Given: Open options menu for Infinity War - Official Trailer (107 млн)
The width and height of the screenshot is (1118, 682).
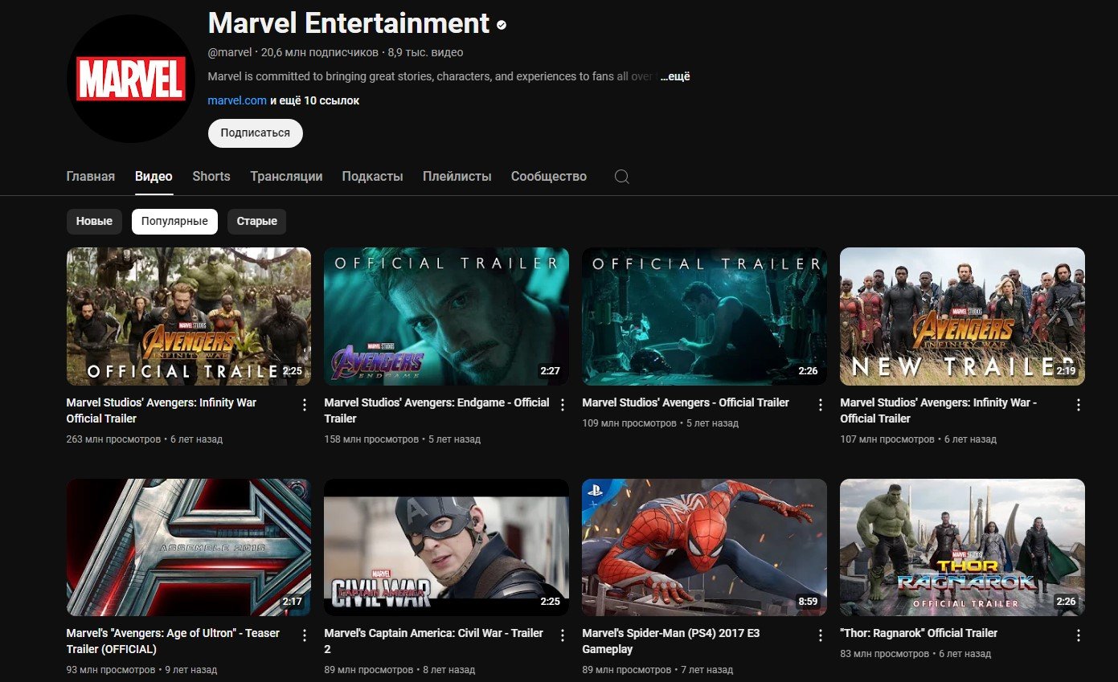Looking at the screenshot, I should [1079, 405].
